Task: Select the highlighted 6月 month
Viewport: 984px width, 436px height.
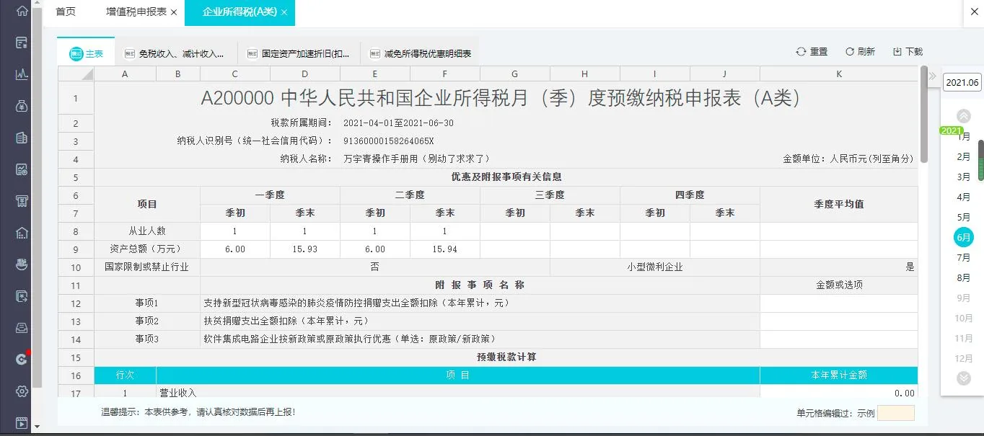Action: pos(964,237)
